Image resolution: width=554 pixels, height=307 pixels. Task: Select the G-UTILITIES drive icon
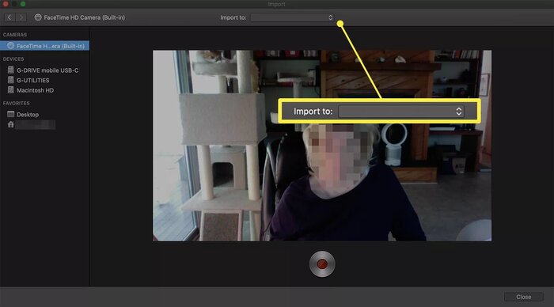(x=11, y=80)
